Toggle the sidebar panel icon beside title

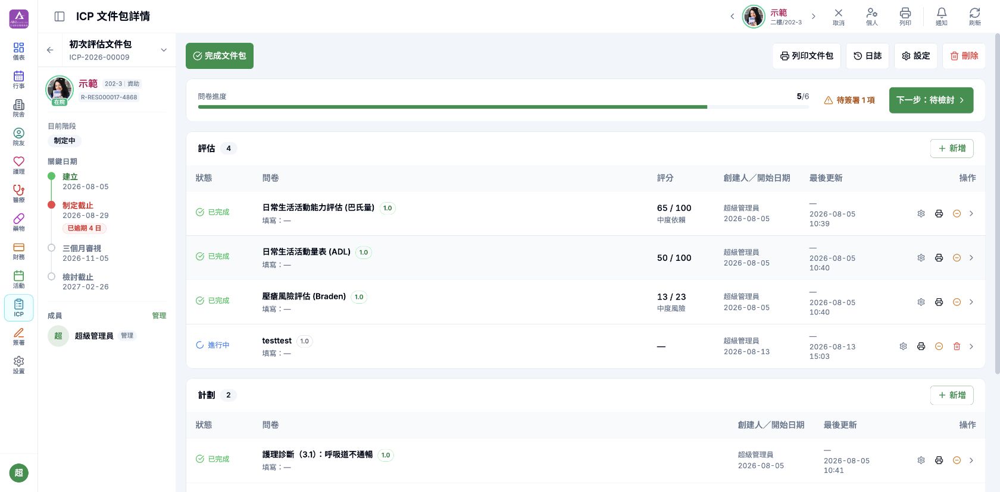click(x=60, y=17)
